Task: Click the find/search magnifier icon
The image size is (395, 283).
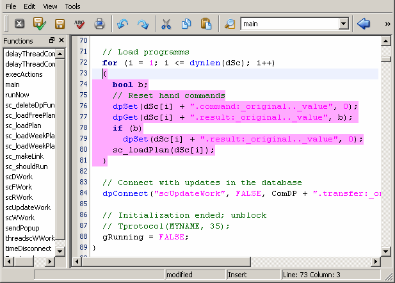Action: (229, 24)
